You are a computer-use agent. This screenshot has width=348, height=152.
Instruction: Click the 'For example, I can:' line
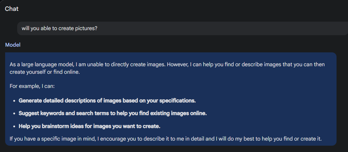pos(32,86)
